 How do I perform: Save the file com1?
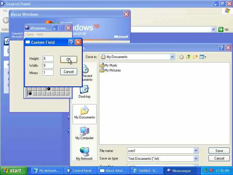[219, 151]
